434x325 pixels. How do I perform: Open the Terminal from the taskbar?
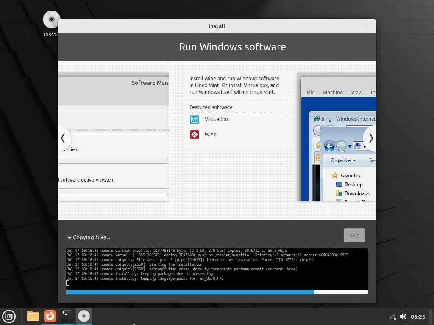pyautogui.click(x=67, y=316)
